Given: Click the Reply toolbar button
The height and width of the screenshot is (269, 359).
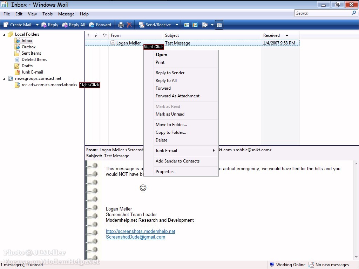Looking at the screenshot, I should point(50,25).
